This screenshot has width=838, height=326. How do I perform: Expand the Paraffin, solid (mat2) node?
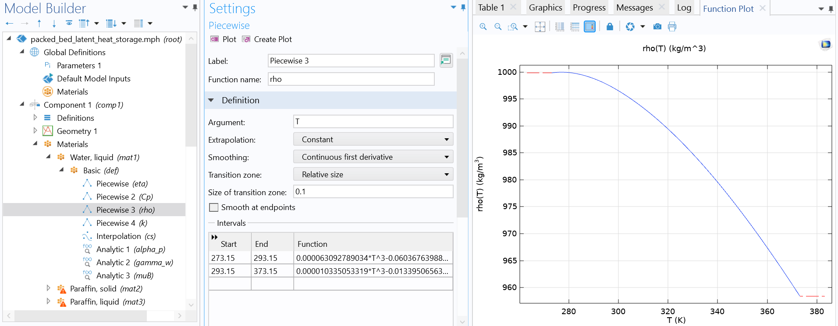point(48,288)
